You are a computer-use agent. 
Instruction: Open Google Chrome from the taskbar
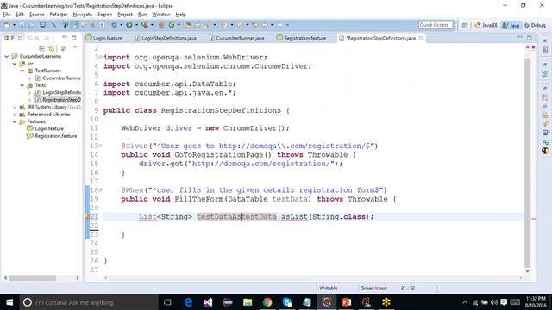[x=267, y=302]
